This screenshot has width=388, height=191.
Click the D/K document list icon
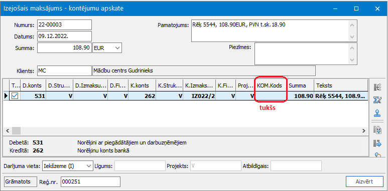point(377,129)
